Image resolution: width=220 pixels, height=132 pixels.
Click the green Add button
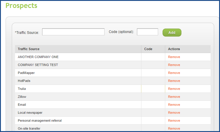pos(172,33)
